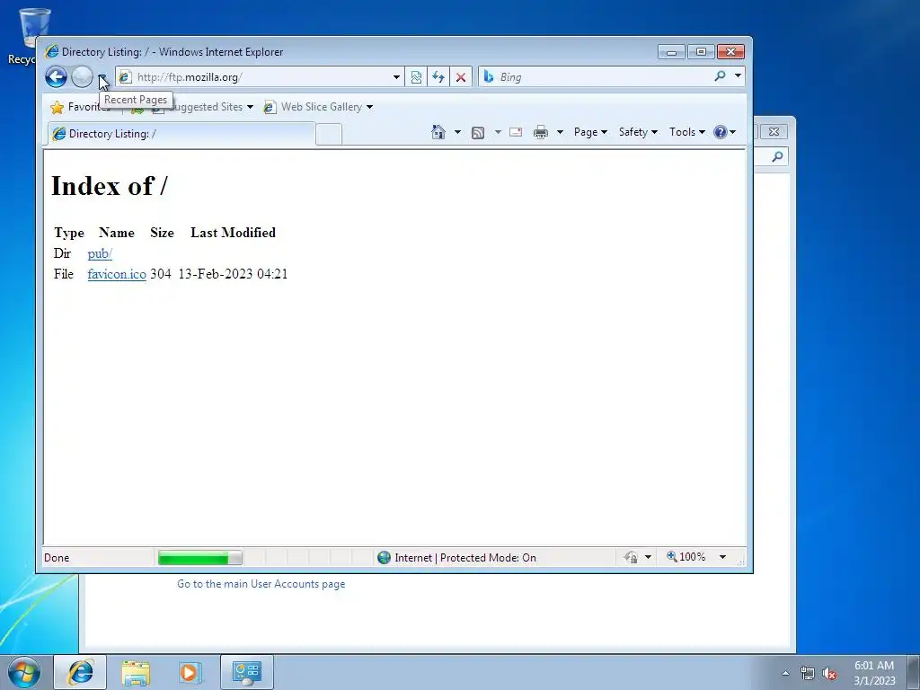Close the background User Accounts window

774,131
